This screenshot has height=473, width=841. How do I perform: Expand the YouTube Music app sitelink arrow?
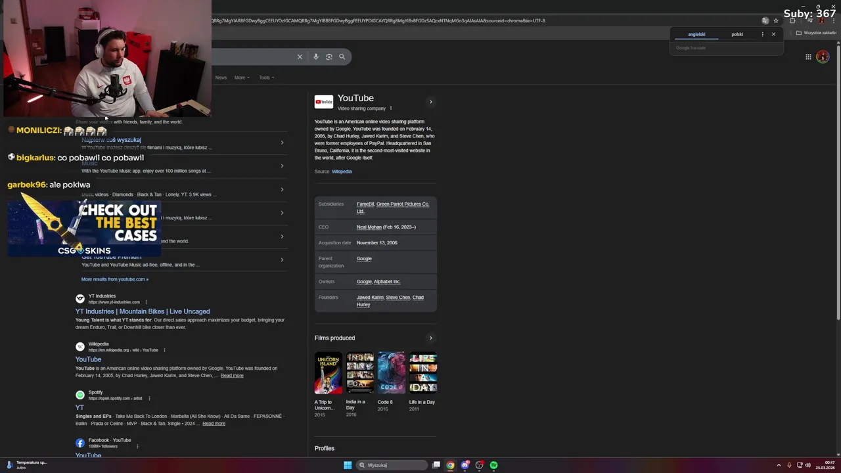tap(282, 166)
